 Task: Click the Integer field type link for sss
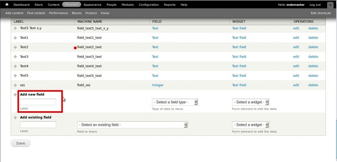[157, 85]
